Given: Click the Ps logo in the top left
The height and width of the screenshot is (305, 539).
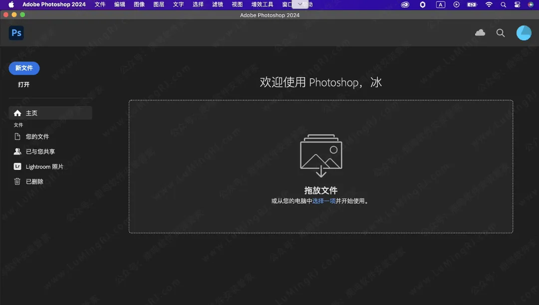Looking at the screenshot, I should [x=16, y=32].
